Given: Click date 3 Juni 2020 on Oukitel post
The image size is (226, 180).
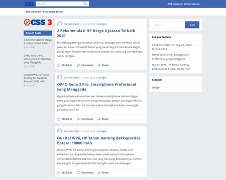Looking at the screenshot, I should pyautogui.click(x=89, y=131).
